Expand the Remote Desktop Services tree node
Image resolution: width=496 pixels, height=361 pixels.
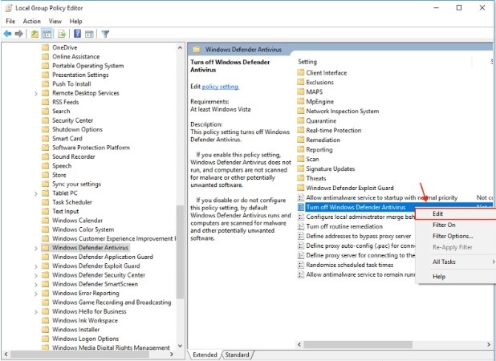pyautogui.click(x=36, y=93)
